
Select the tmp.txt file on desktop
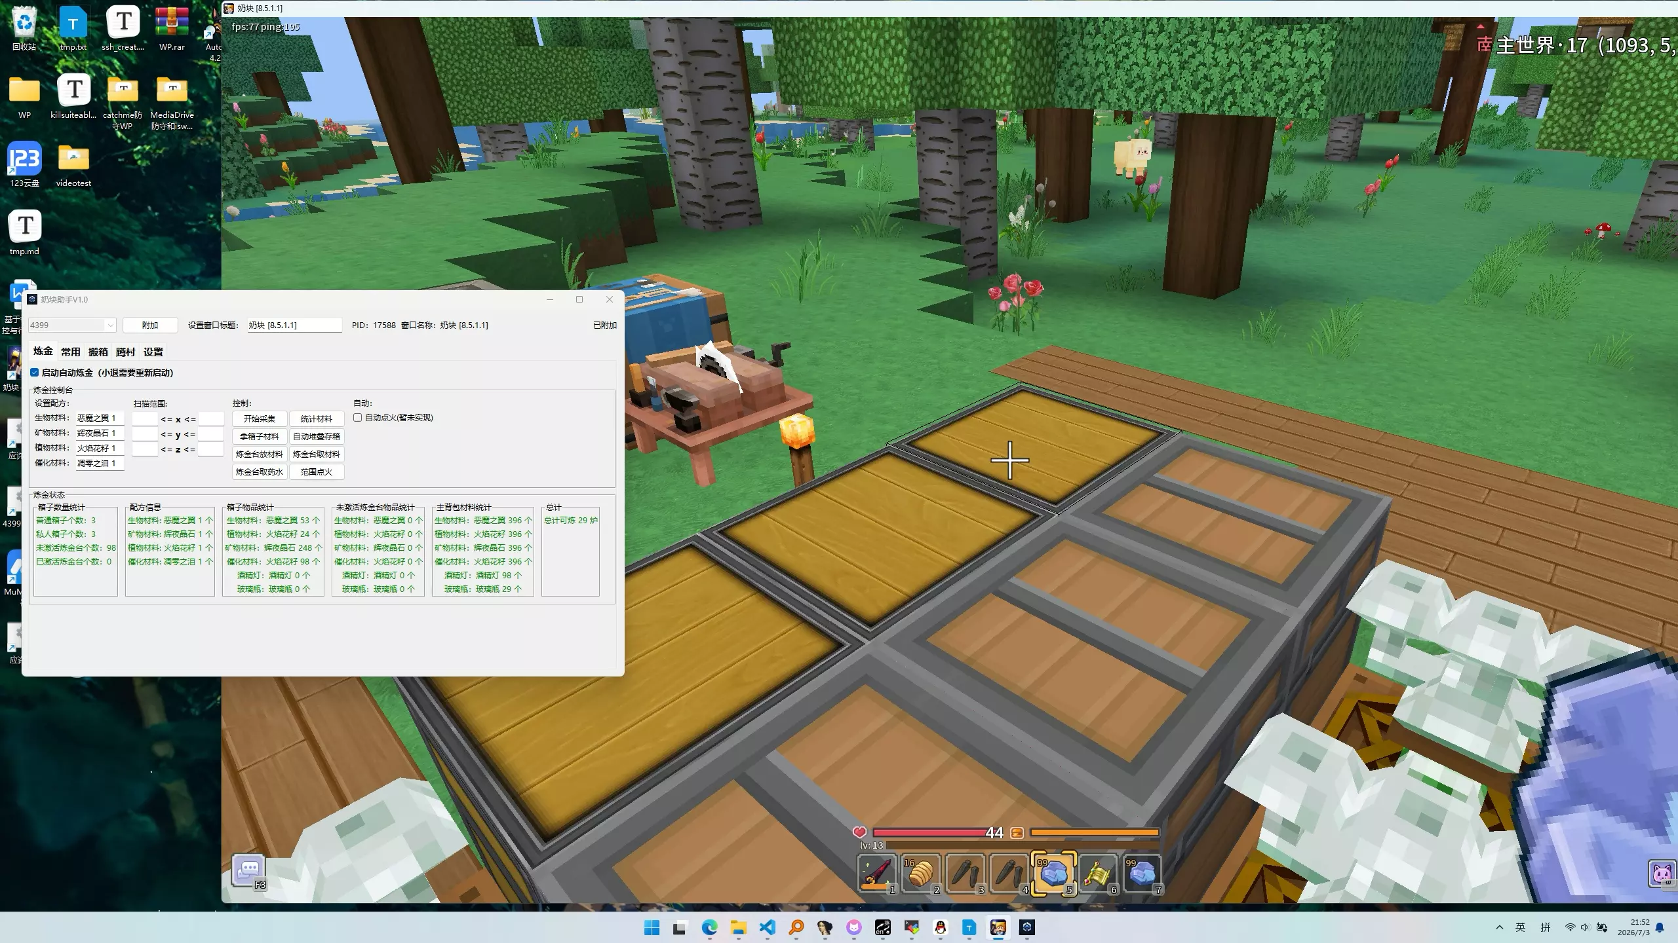tap(73, 29)
